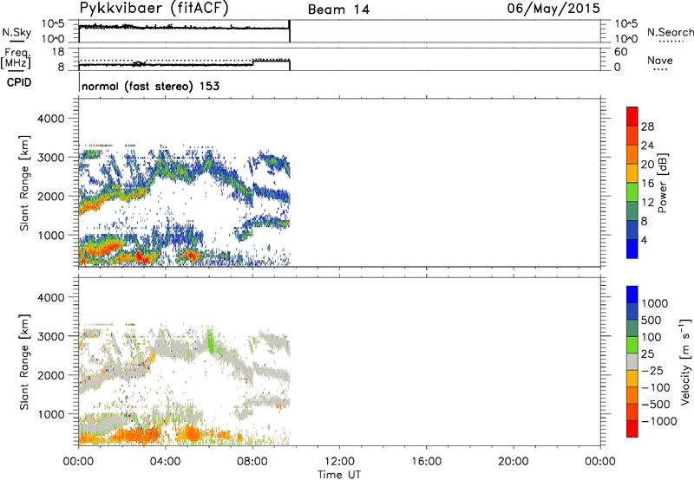
Task: Click the 06/May/2015 date
Action: click(x=553, y=9)
